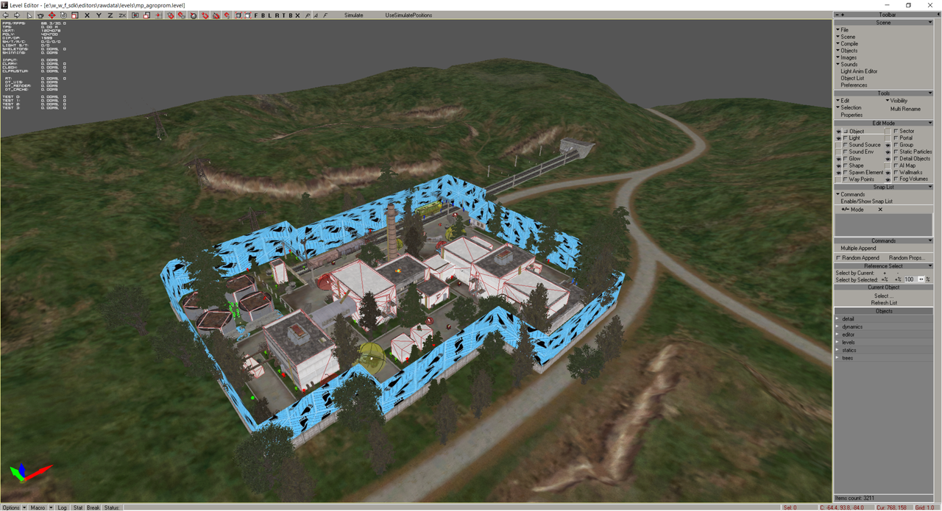Click Multiple Append command
Viewport: 942px width, 511px height.
(x=858, y=249)
